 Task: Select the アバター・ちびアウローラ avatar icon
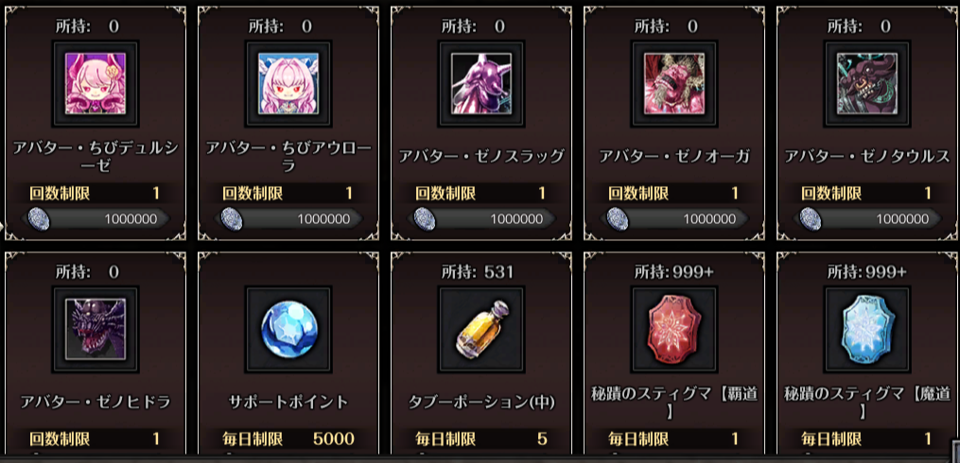(288, 84)
